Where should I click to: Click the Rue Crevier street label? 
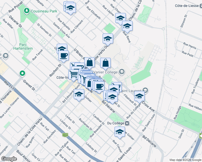(x=117, y=146)
